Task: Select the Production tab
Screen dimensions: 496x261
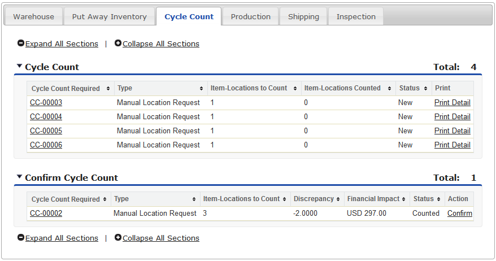Action: [250, 17]
